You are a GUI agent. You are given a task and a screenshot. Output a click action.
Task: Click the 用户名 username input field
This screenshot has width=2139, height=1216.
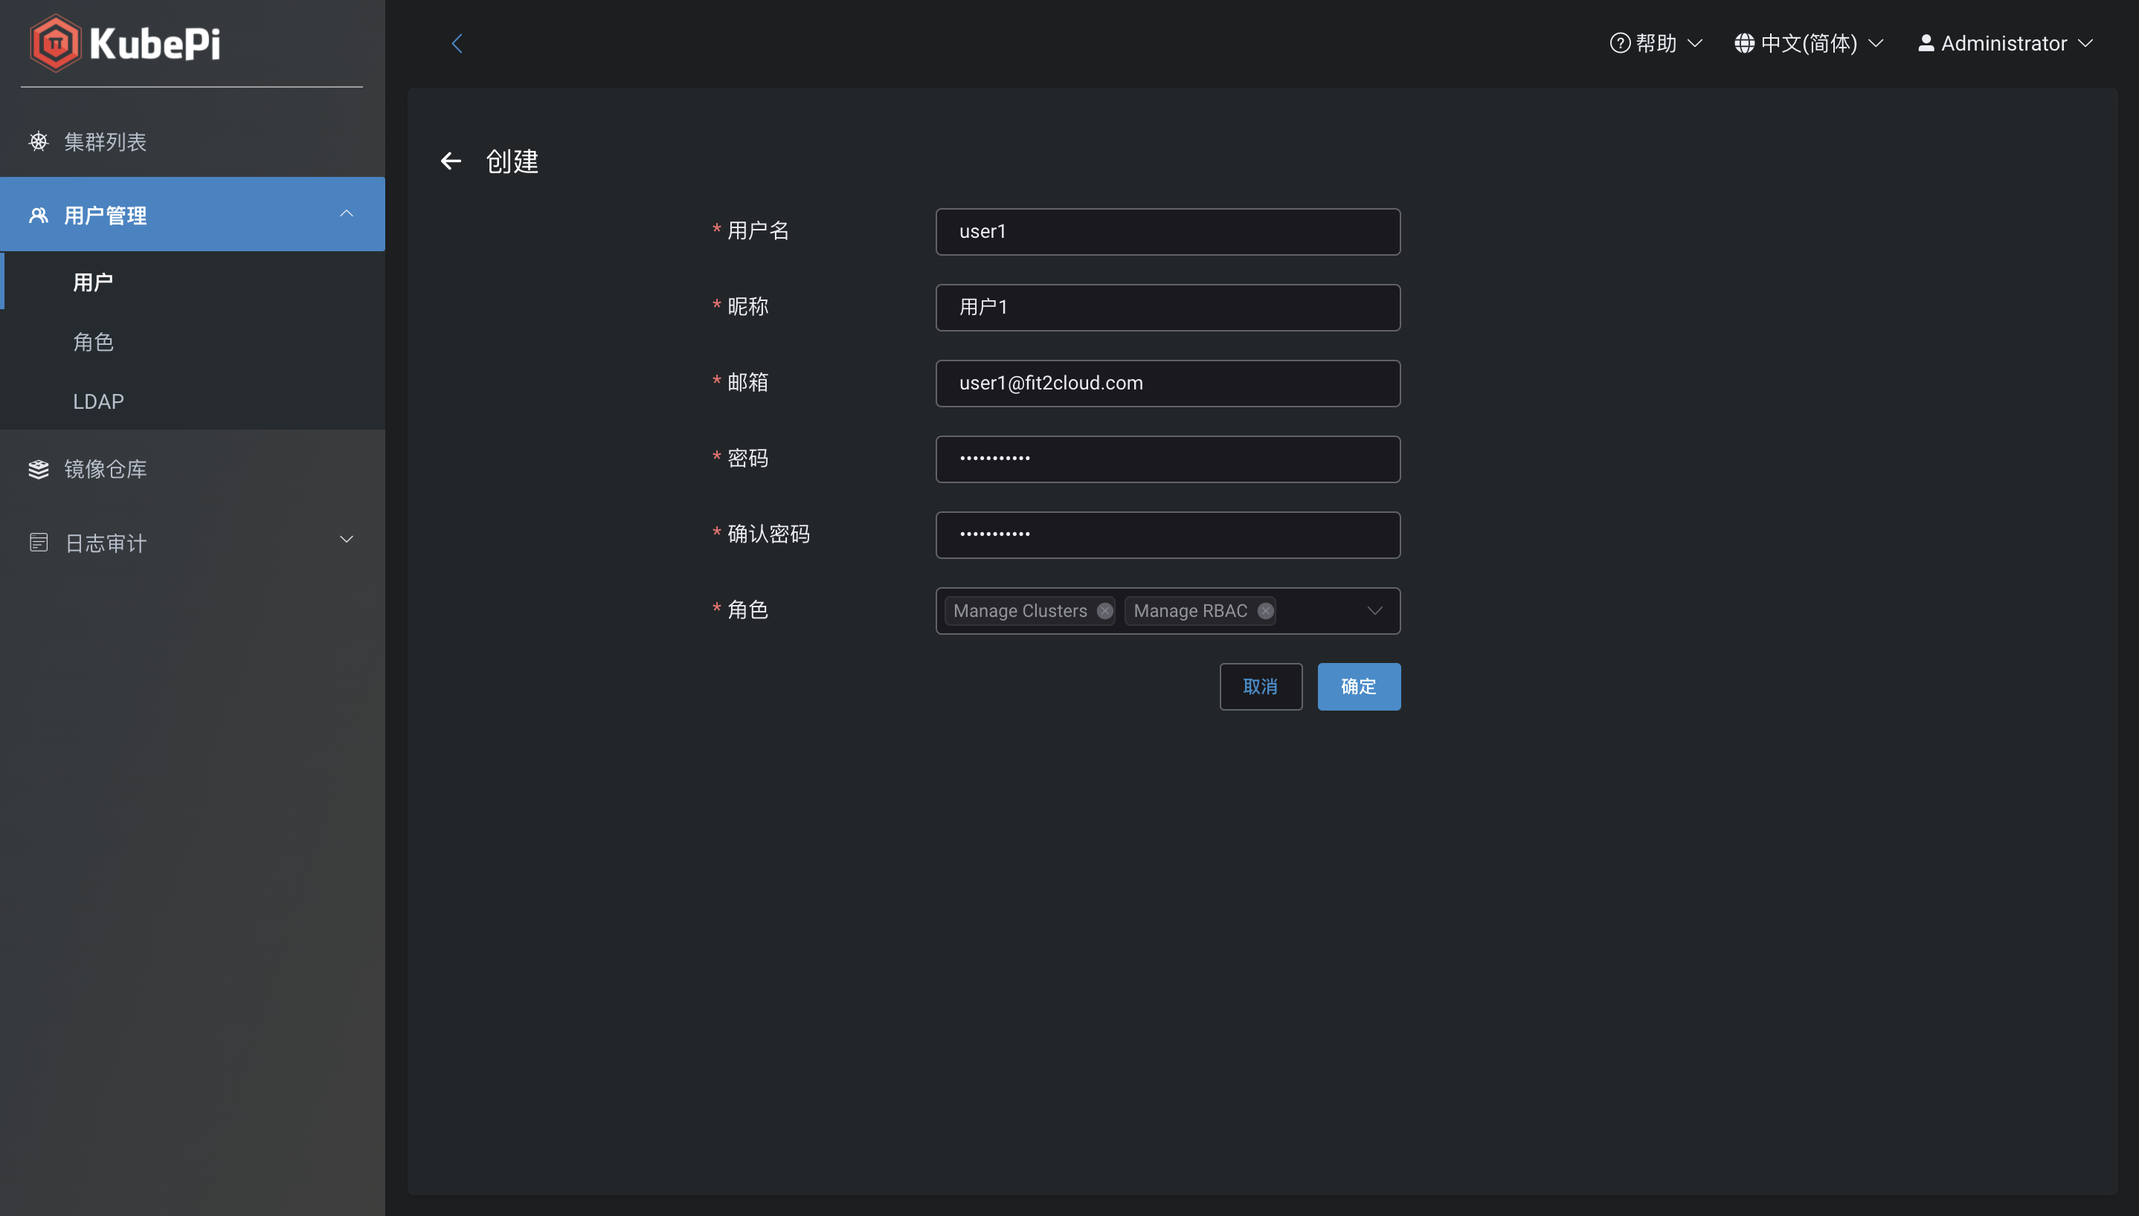pos(1166,231)
